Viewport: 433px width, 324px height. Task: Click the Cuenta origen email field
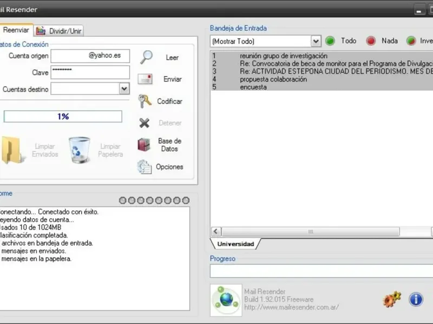(90, 56)
